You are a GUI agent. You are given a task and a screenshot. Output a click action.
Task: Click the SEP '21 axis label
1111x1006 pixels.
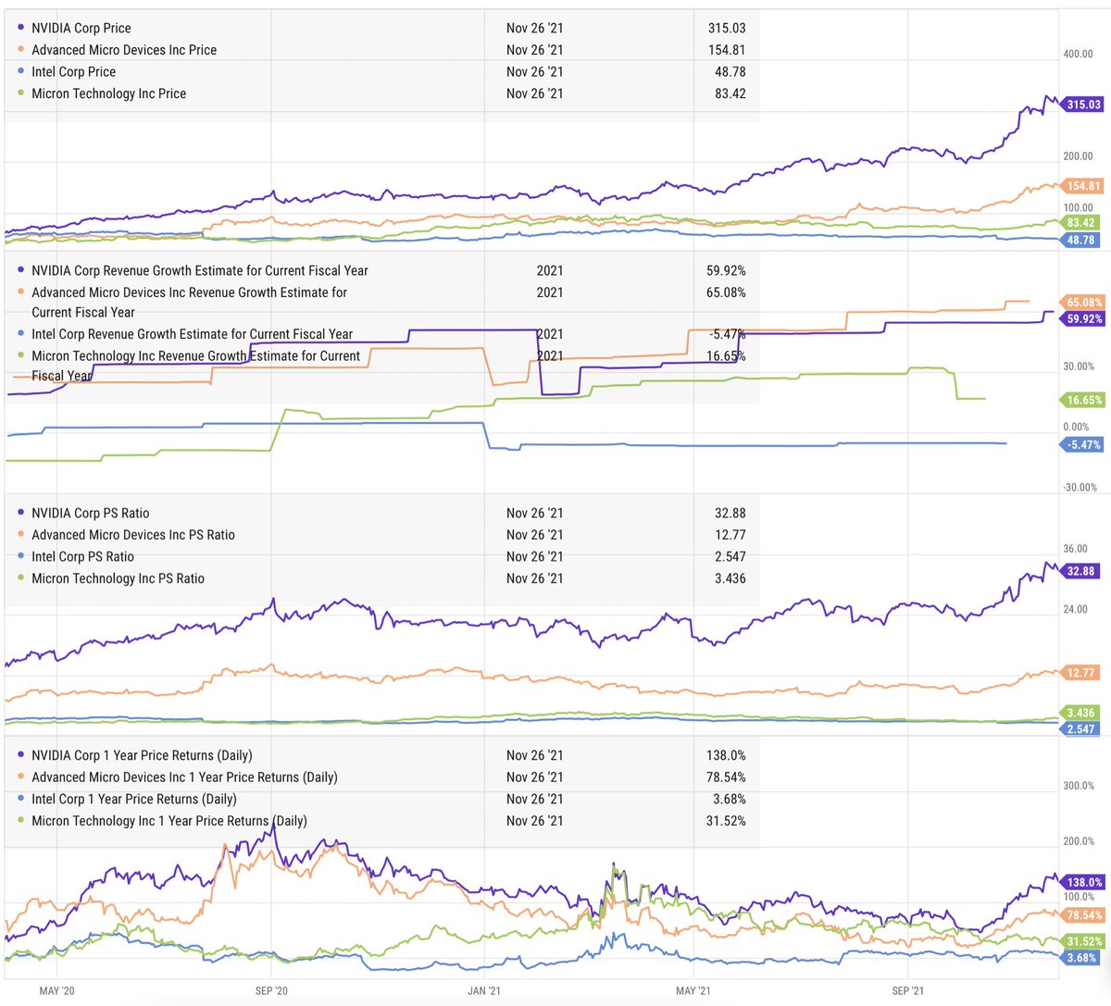point(908,991)
